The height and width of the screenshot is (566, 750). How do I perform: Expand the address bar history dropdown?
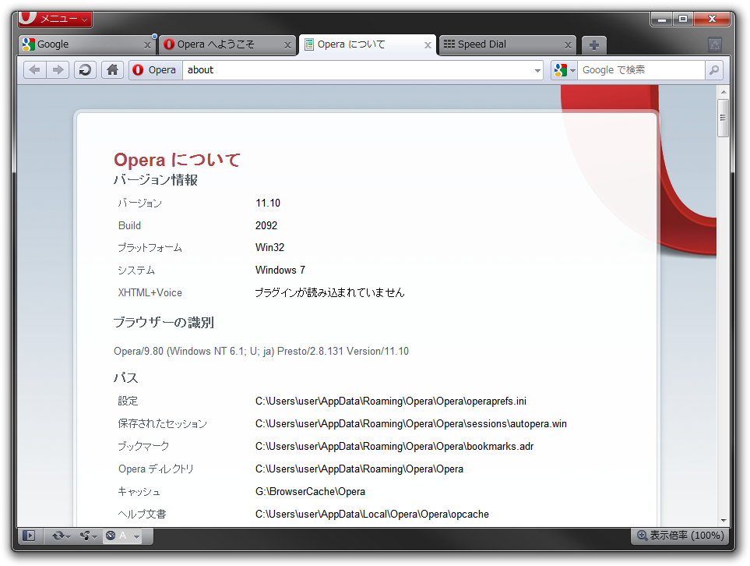tap(537, 70)
